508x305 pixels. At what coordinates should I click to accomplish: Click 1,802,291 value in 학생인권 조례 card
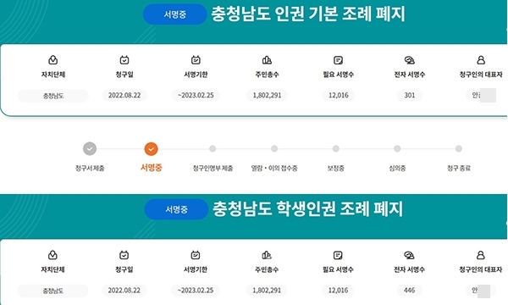click(267, 291)
